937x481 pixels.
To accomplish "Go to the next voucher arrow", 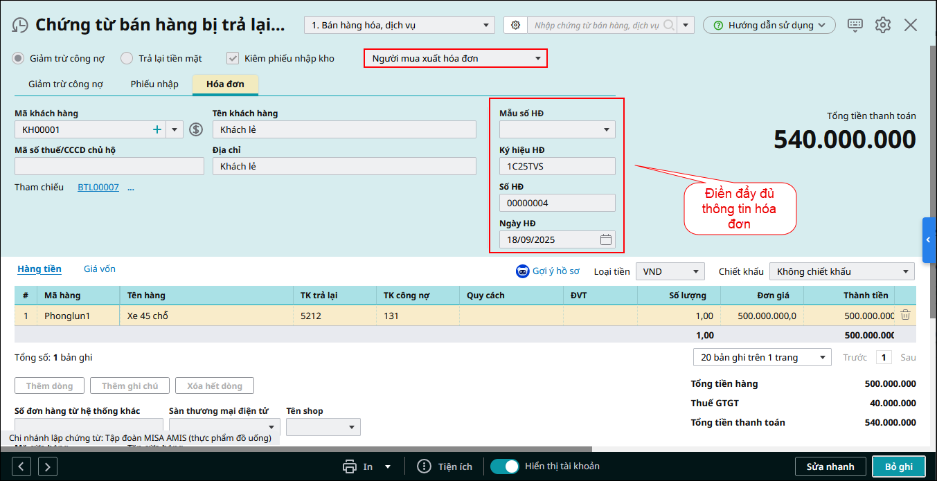I will [47, 466].
